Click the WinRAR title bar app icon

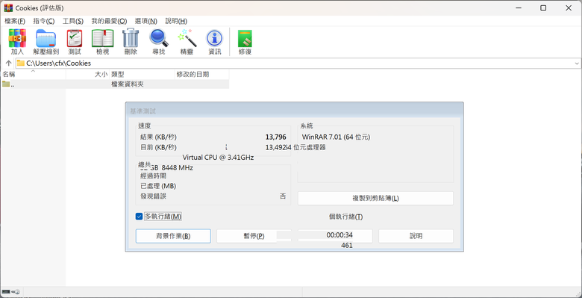tap(8, 7)
